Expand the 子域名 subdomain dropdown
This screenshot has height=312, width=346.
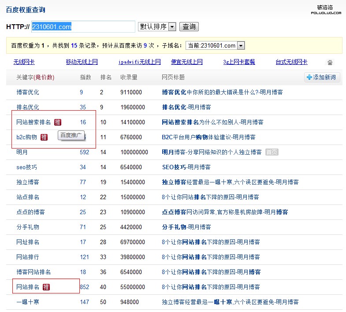(x=215, y=45)
